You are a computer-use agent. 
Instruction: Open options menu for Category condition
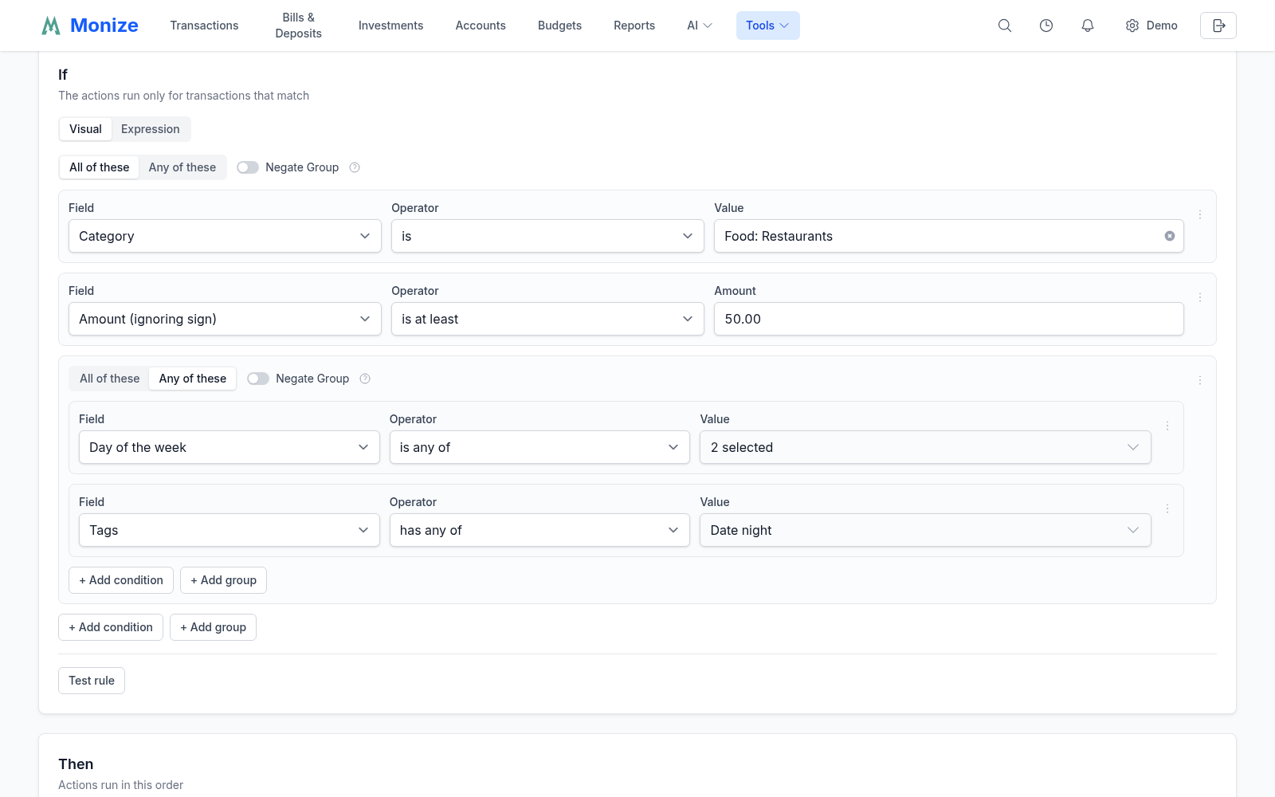(1200, 214)
